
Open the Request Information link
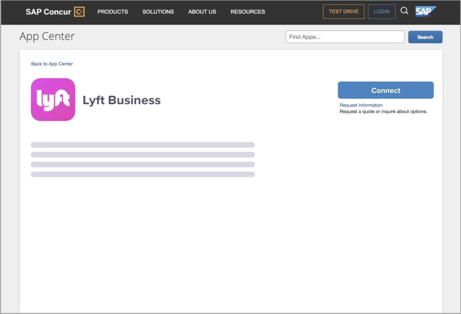(x=361, y=105)
